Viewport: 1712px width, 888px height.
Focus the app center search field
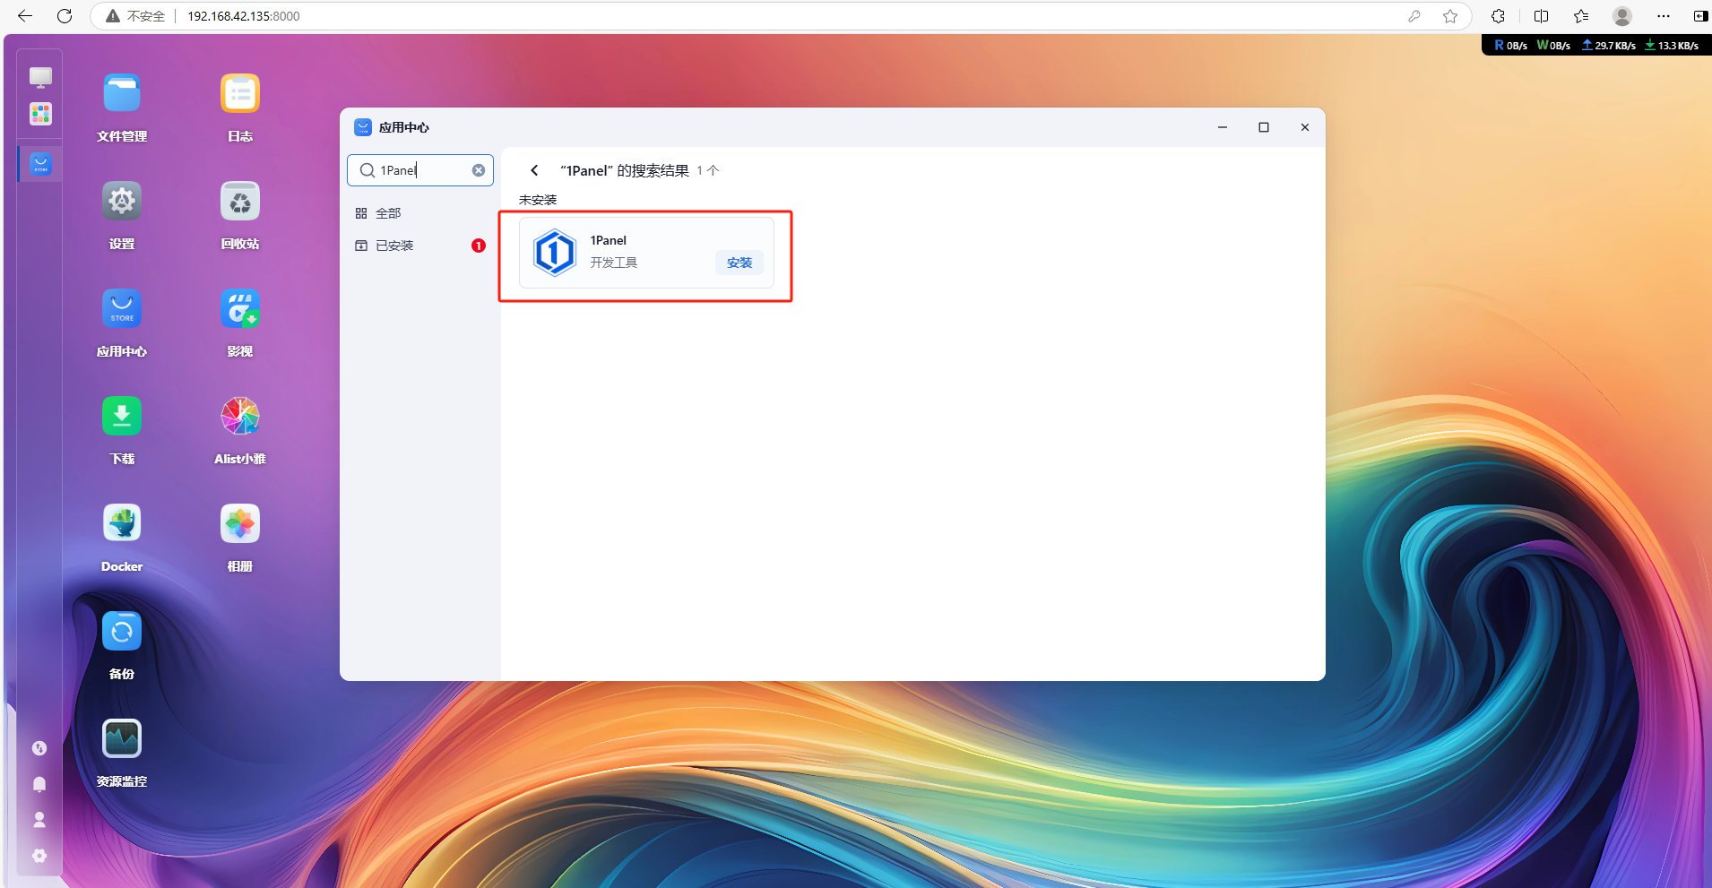pyautogui.click(x=420, y=170)
